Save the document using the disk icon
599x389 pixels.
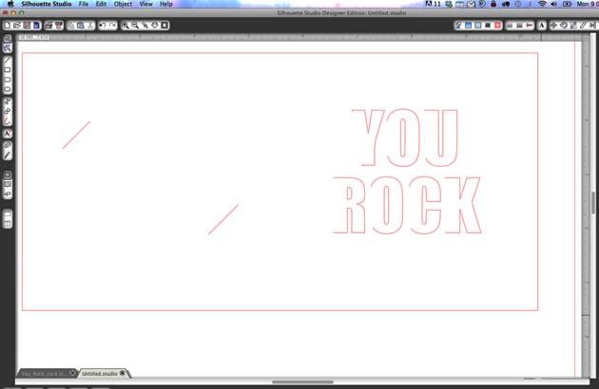click(x=27, y=26)
